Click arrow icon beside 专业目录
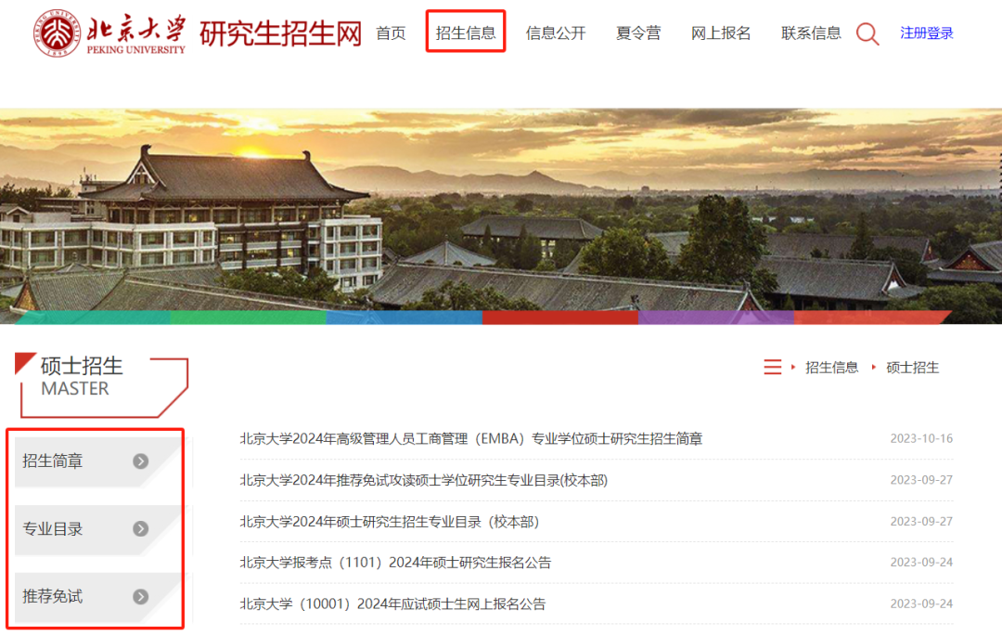 [x=141, y=528]
